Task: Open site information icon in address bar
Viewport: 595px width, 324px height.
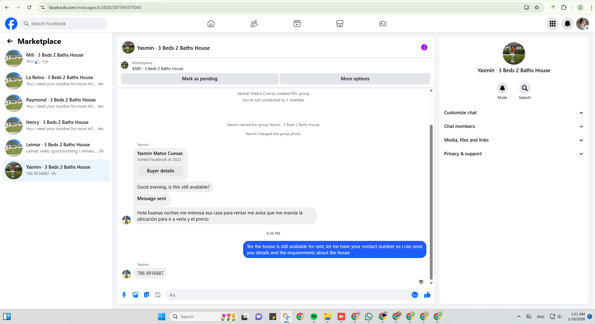Action: coord(43,7)
